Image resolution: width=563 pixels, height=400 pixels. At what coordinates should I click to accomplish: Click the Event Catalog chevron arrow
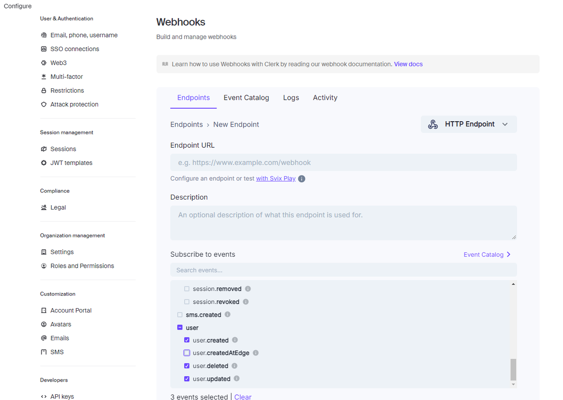coord(509,255)
